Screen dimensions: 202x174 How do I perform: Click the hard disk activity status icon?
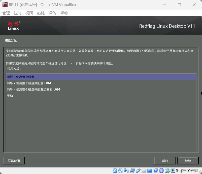pyautogui.click(x=115, y=171)
